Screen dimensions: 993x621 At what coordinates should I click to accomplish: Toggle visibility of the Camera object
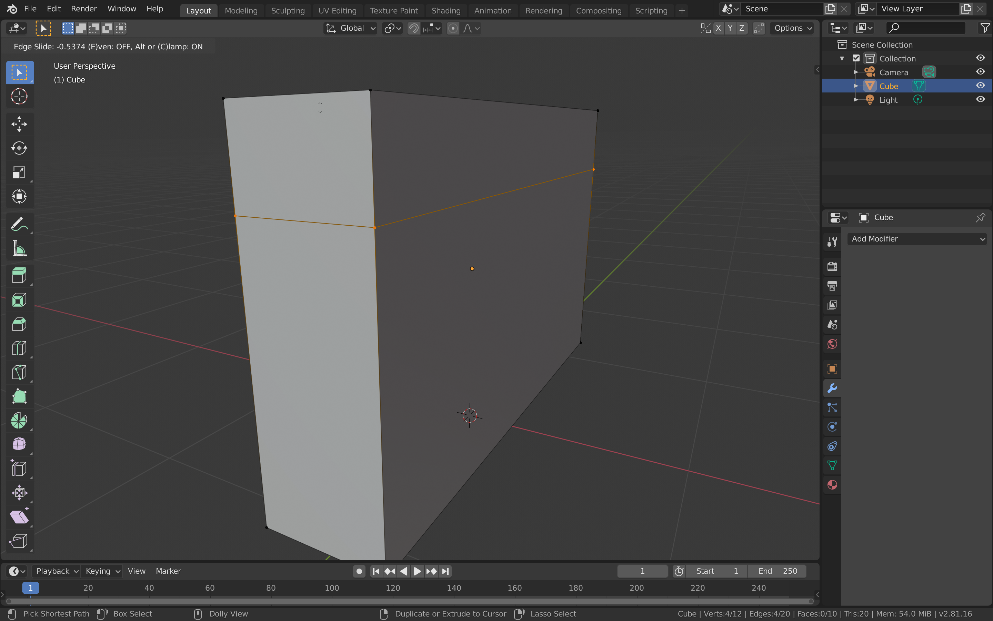tap(981, 71)
